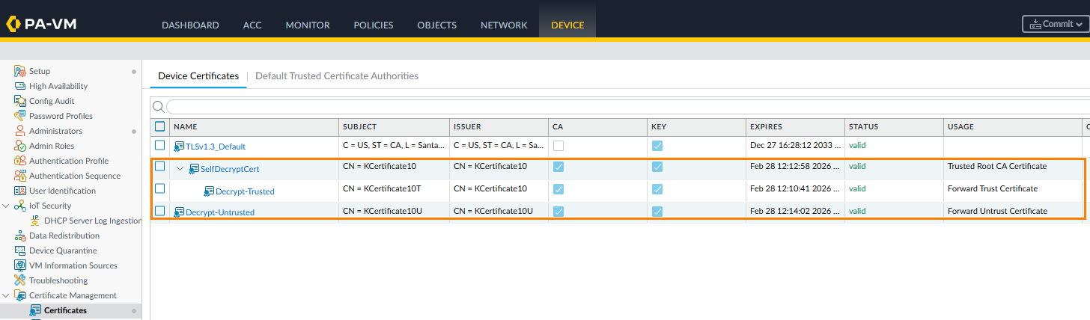Select the Decrypt-Trusted row checkbox

point(159,189)
